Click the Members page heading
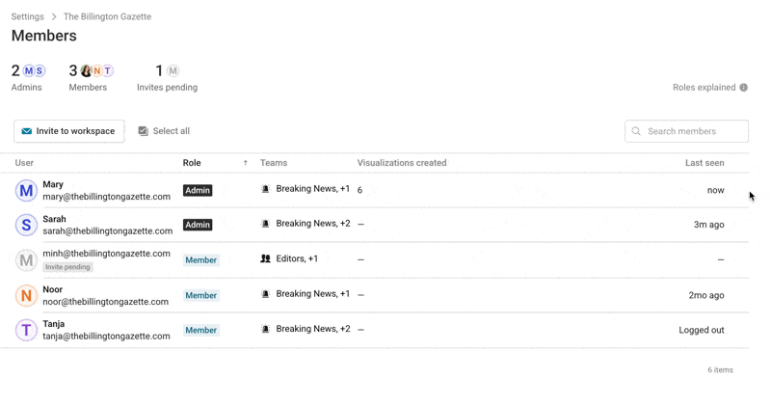Image resolution: width=771 pixels, height=405 pixels. (x=43, y=36)
